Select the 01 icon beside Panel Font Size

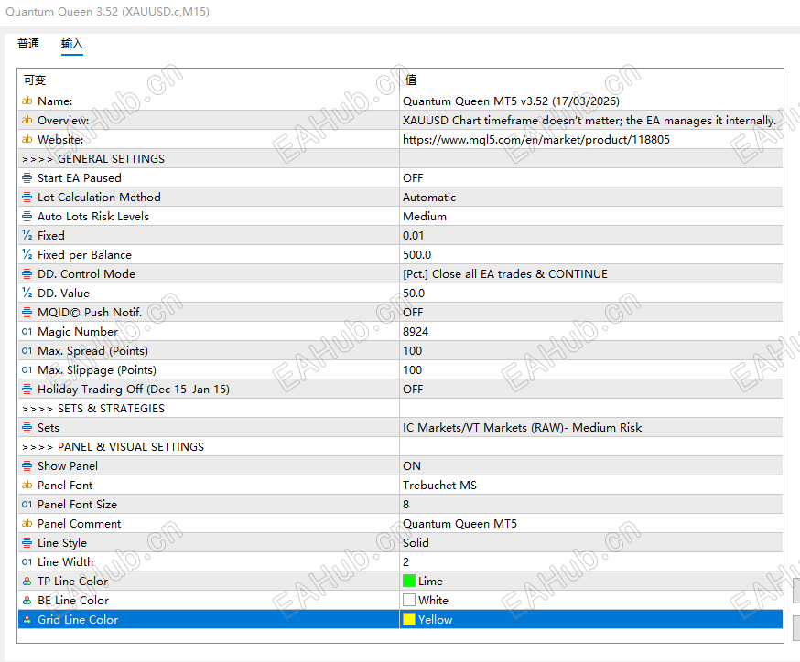point(27,505)
